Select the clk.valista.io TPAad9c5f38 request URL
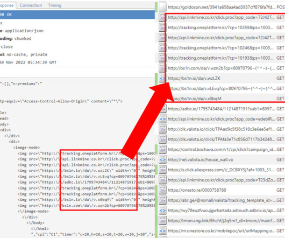 [x=221, y=129]
